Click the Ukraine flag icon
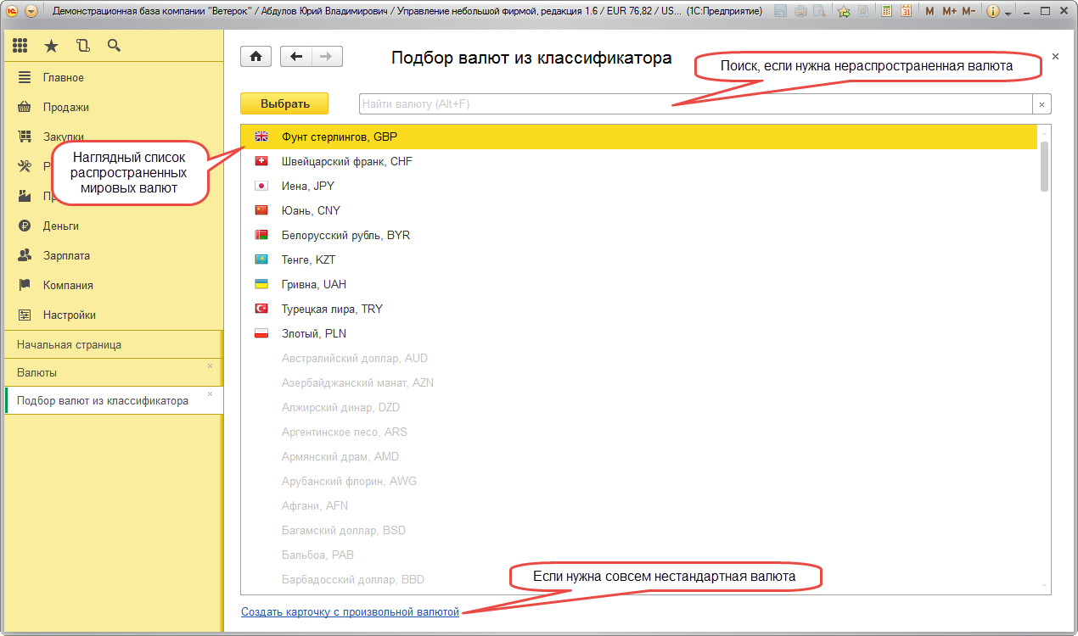Screen dimensions: 1078x636 click(261, 284)
